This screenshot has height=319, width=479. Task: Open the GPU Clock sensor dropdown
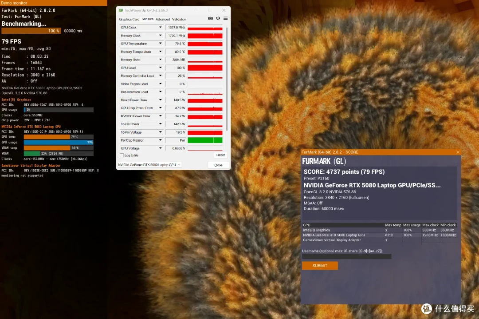[x=160, y=28]
